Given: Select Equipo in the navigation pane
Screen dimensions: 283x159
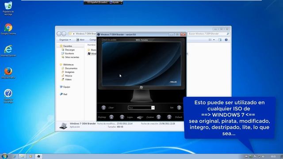Looking at the screenshot, I should tap(66, 87).
